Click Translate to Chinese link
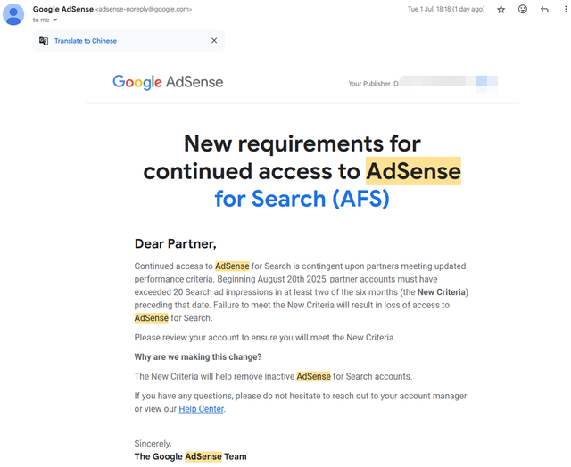This screenshot has width=571, height=467. tap(86, 41)
